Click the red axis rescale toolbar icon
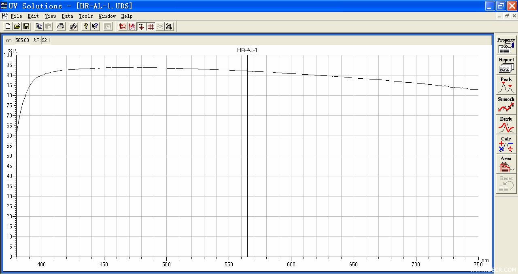 click(123, 27)
